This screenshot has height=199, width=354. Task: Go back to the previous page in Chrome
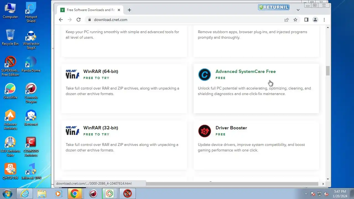point(61,20)
